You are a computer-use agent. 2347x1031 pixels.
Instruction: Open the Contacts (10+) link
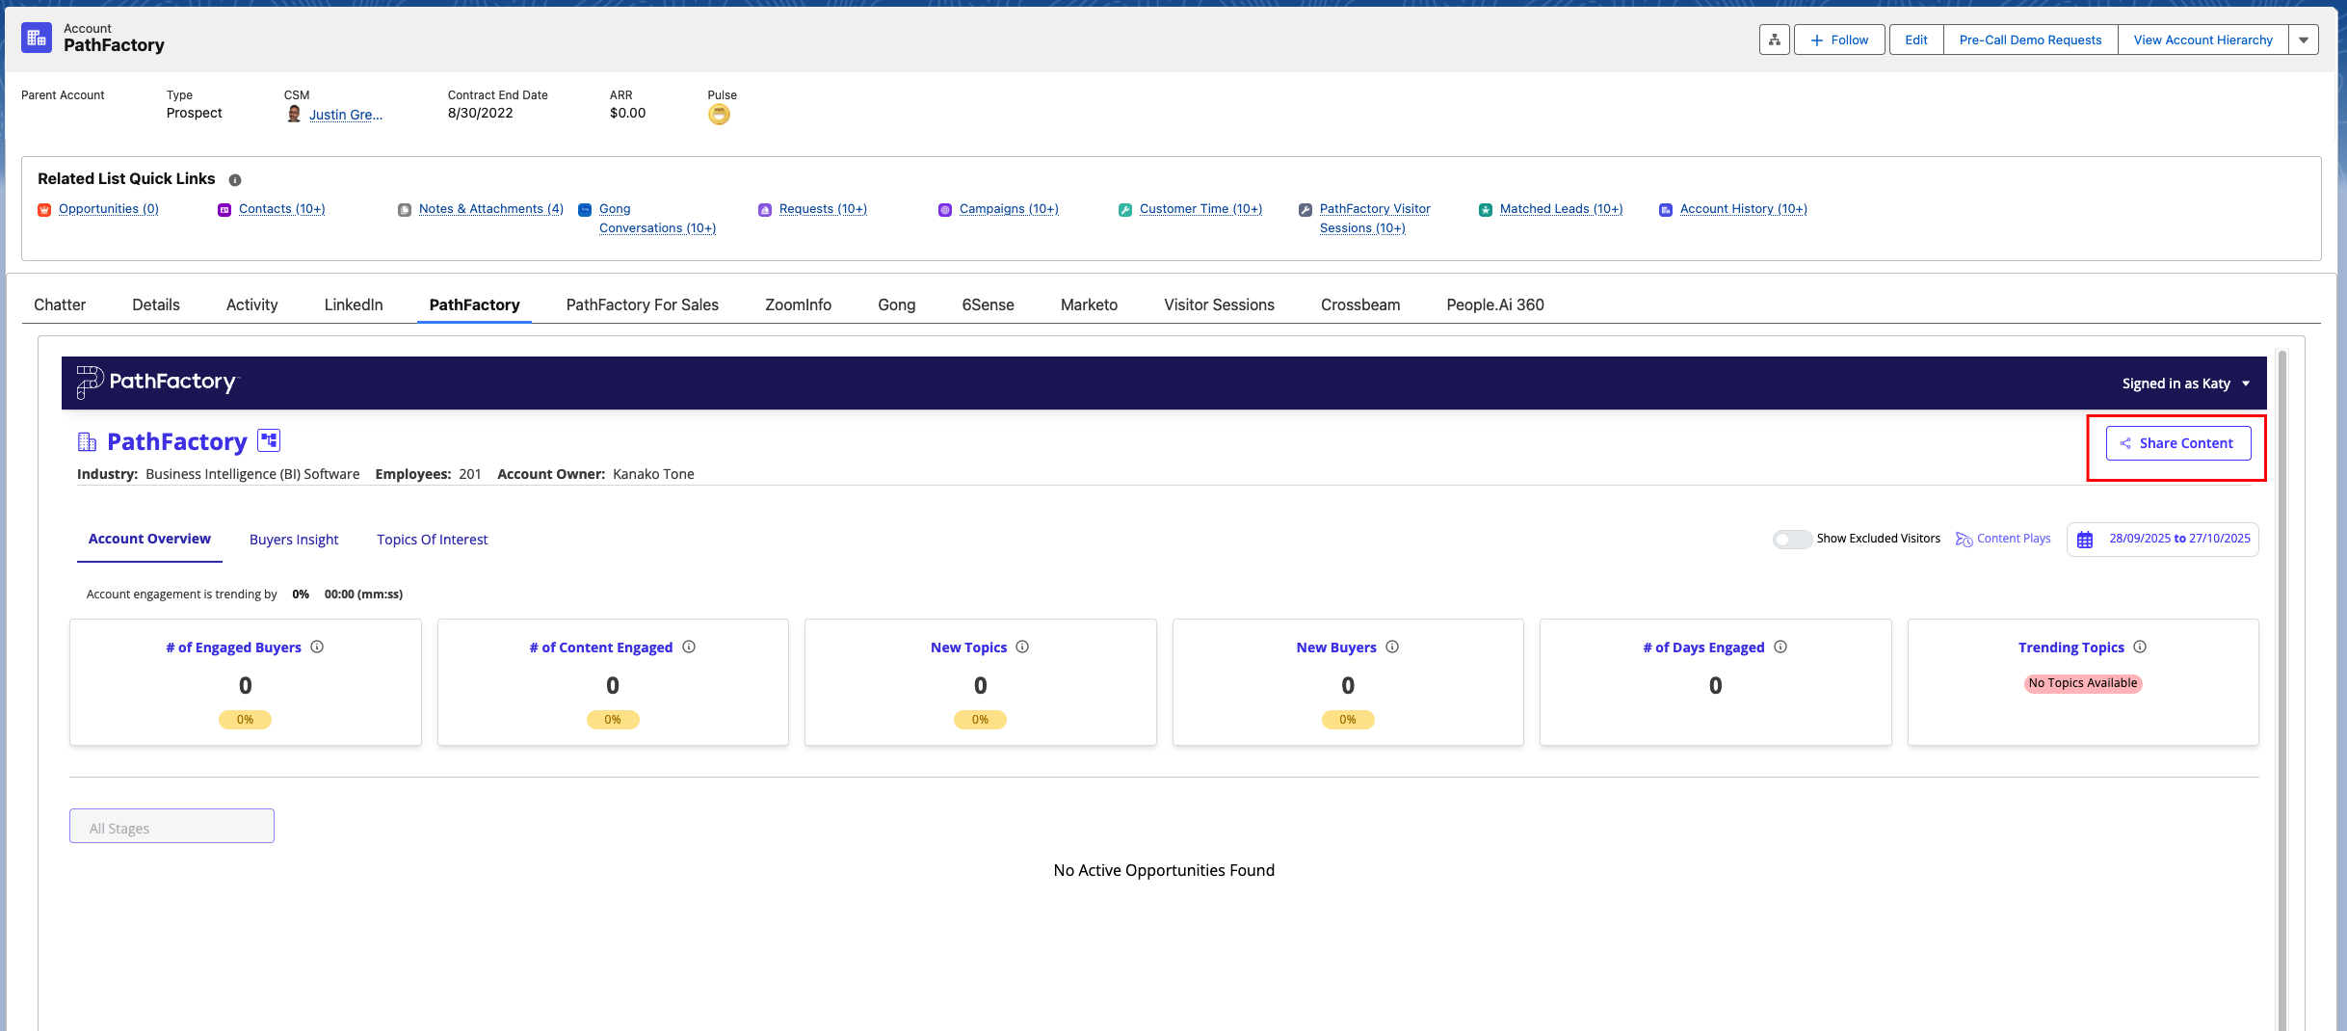coord(282,209)
